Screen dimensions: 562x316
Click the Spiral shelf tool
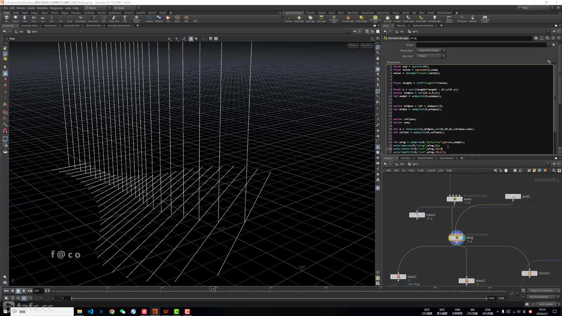click(x=177, y=18)
